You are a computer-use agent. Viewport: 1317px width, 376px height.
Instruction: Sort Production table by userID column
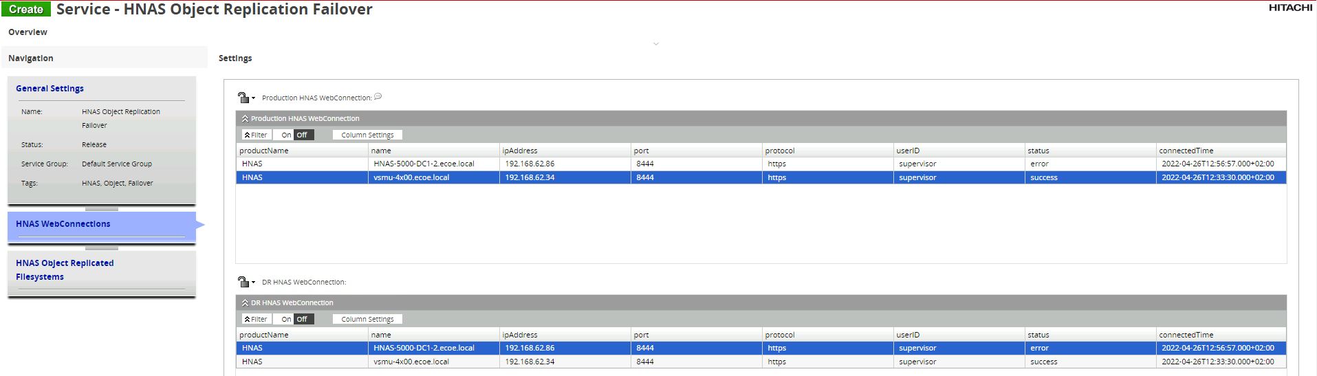(x=959, y=151)
